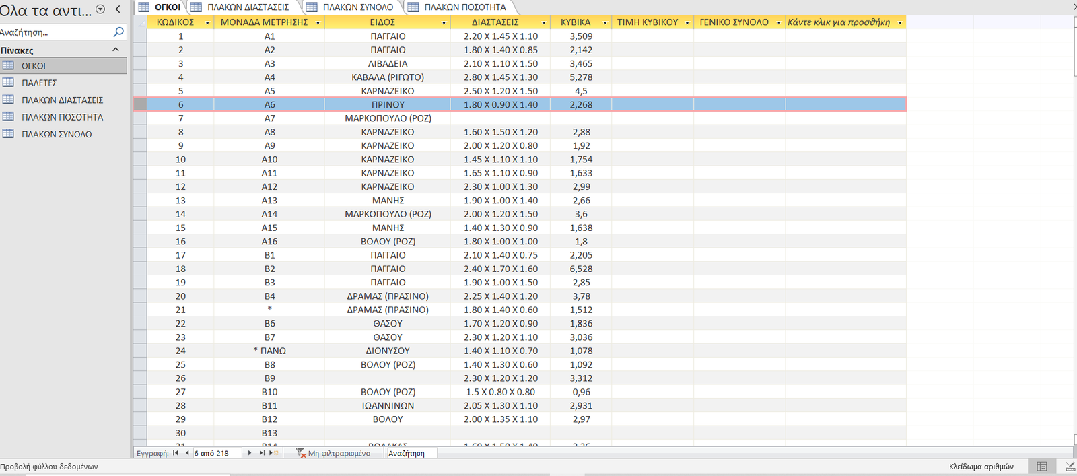Switch to the ΠΛΑΚΩΝ ΣΥΝΟΛΟ tab
This screenshot has height=476, width=1077.
352,7
